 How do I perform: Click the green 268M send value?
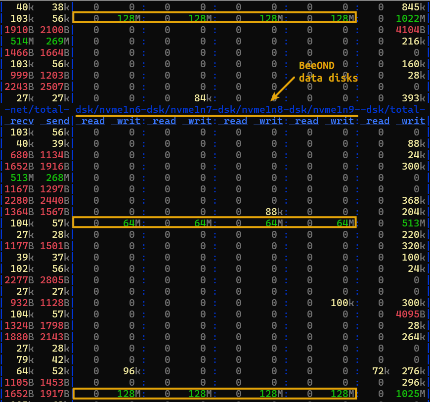click(58, 178)
